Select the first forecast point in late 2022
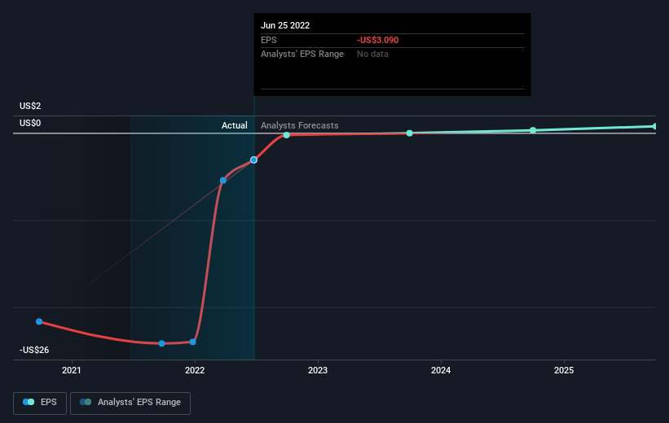The width and height of the screenshot is (669, 423). (x=287, y=135)
